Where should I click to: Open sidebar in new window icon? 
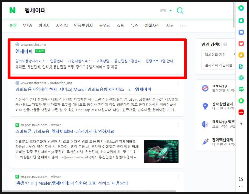(x=241, y=179)
